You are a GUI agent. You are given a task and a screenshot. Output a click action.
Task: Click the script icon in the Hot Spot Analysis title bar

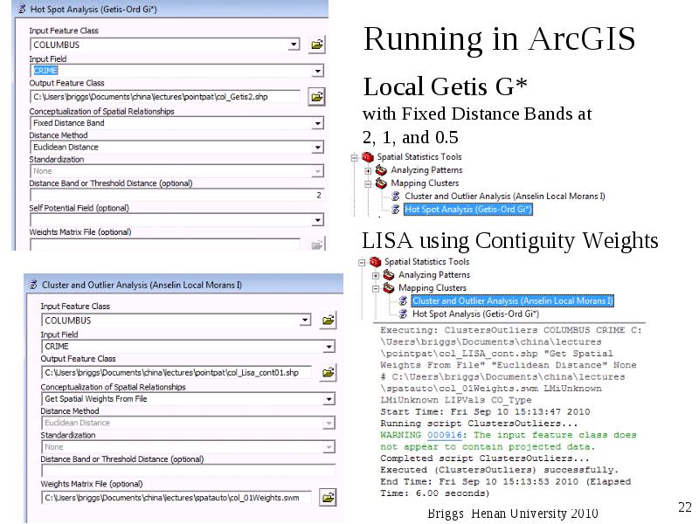tap(21, 9)
